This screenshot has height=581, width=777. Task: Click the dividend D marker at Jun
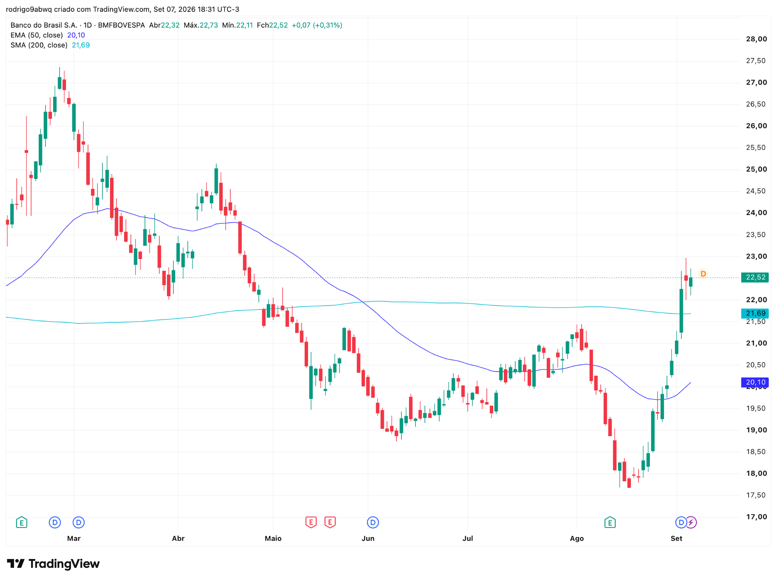coord(373,523)
